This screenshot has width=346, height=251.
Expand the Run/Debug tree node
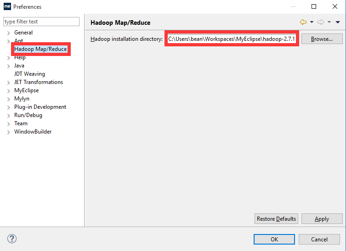point(8,115)
